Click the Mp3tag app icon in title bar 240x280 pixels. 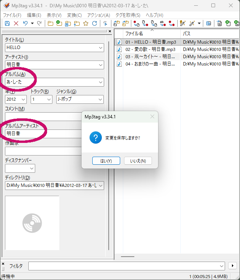(x=7, y=5)
